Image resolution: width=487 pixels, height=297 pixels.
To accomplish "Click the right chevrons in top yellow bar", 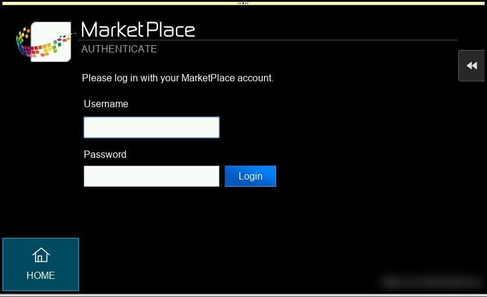I will tap(247, 4).
